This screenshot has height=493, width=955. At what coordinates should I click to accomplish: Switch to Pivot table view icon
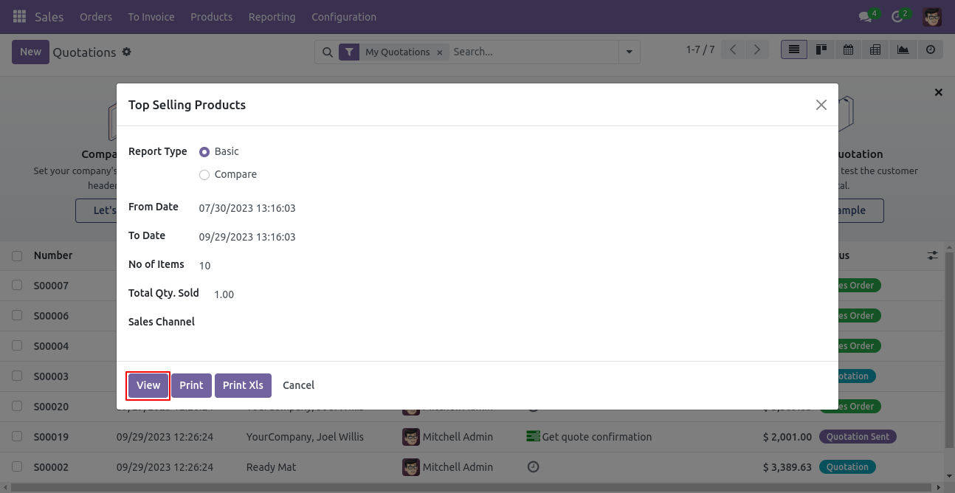[875, 49]
